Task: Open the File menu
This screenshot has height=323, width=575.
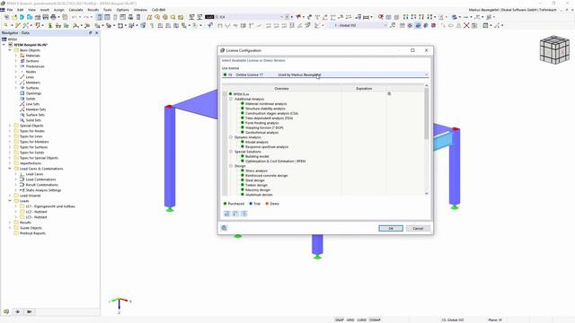Action: point(10,10)
